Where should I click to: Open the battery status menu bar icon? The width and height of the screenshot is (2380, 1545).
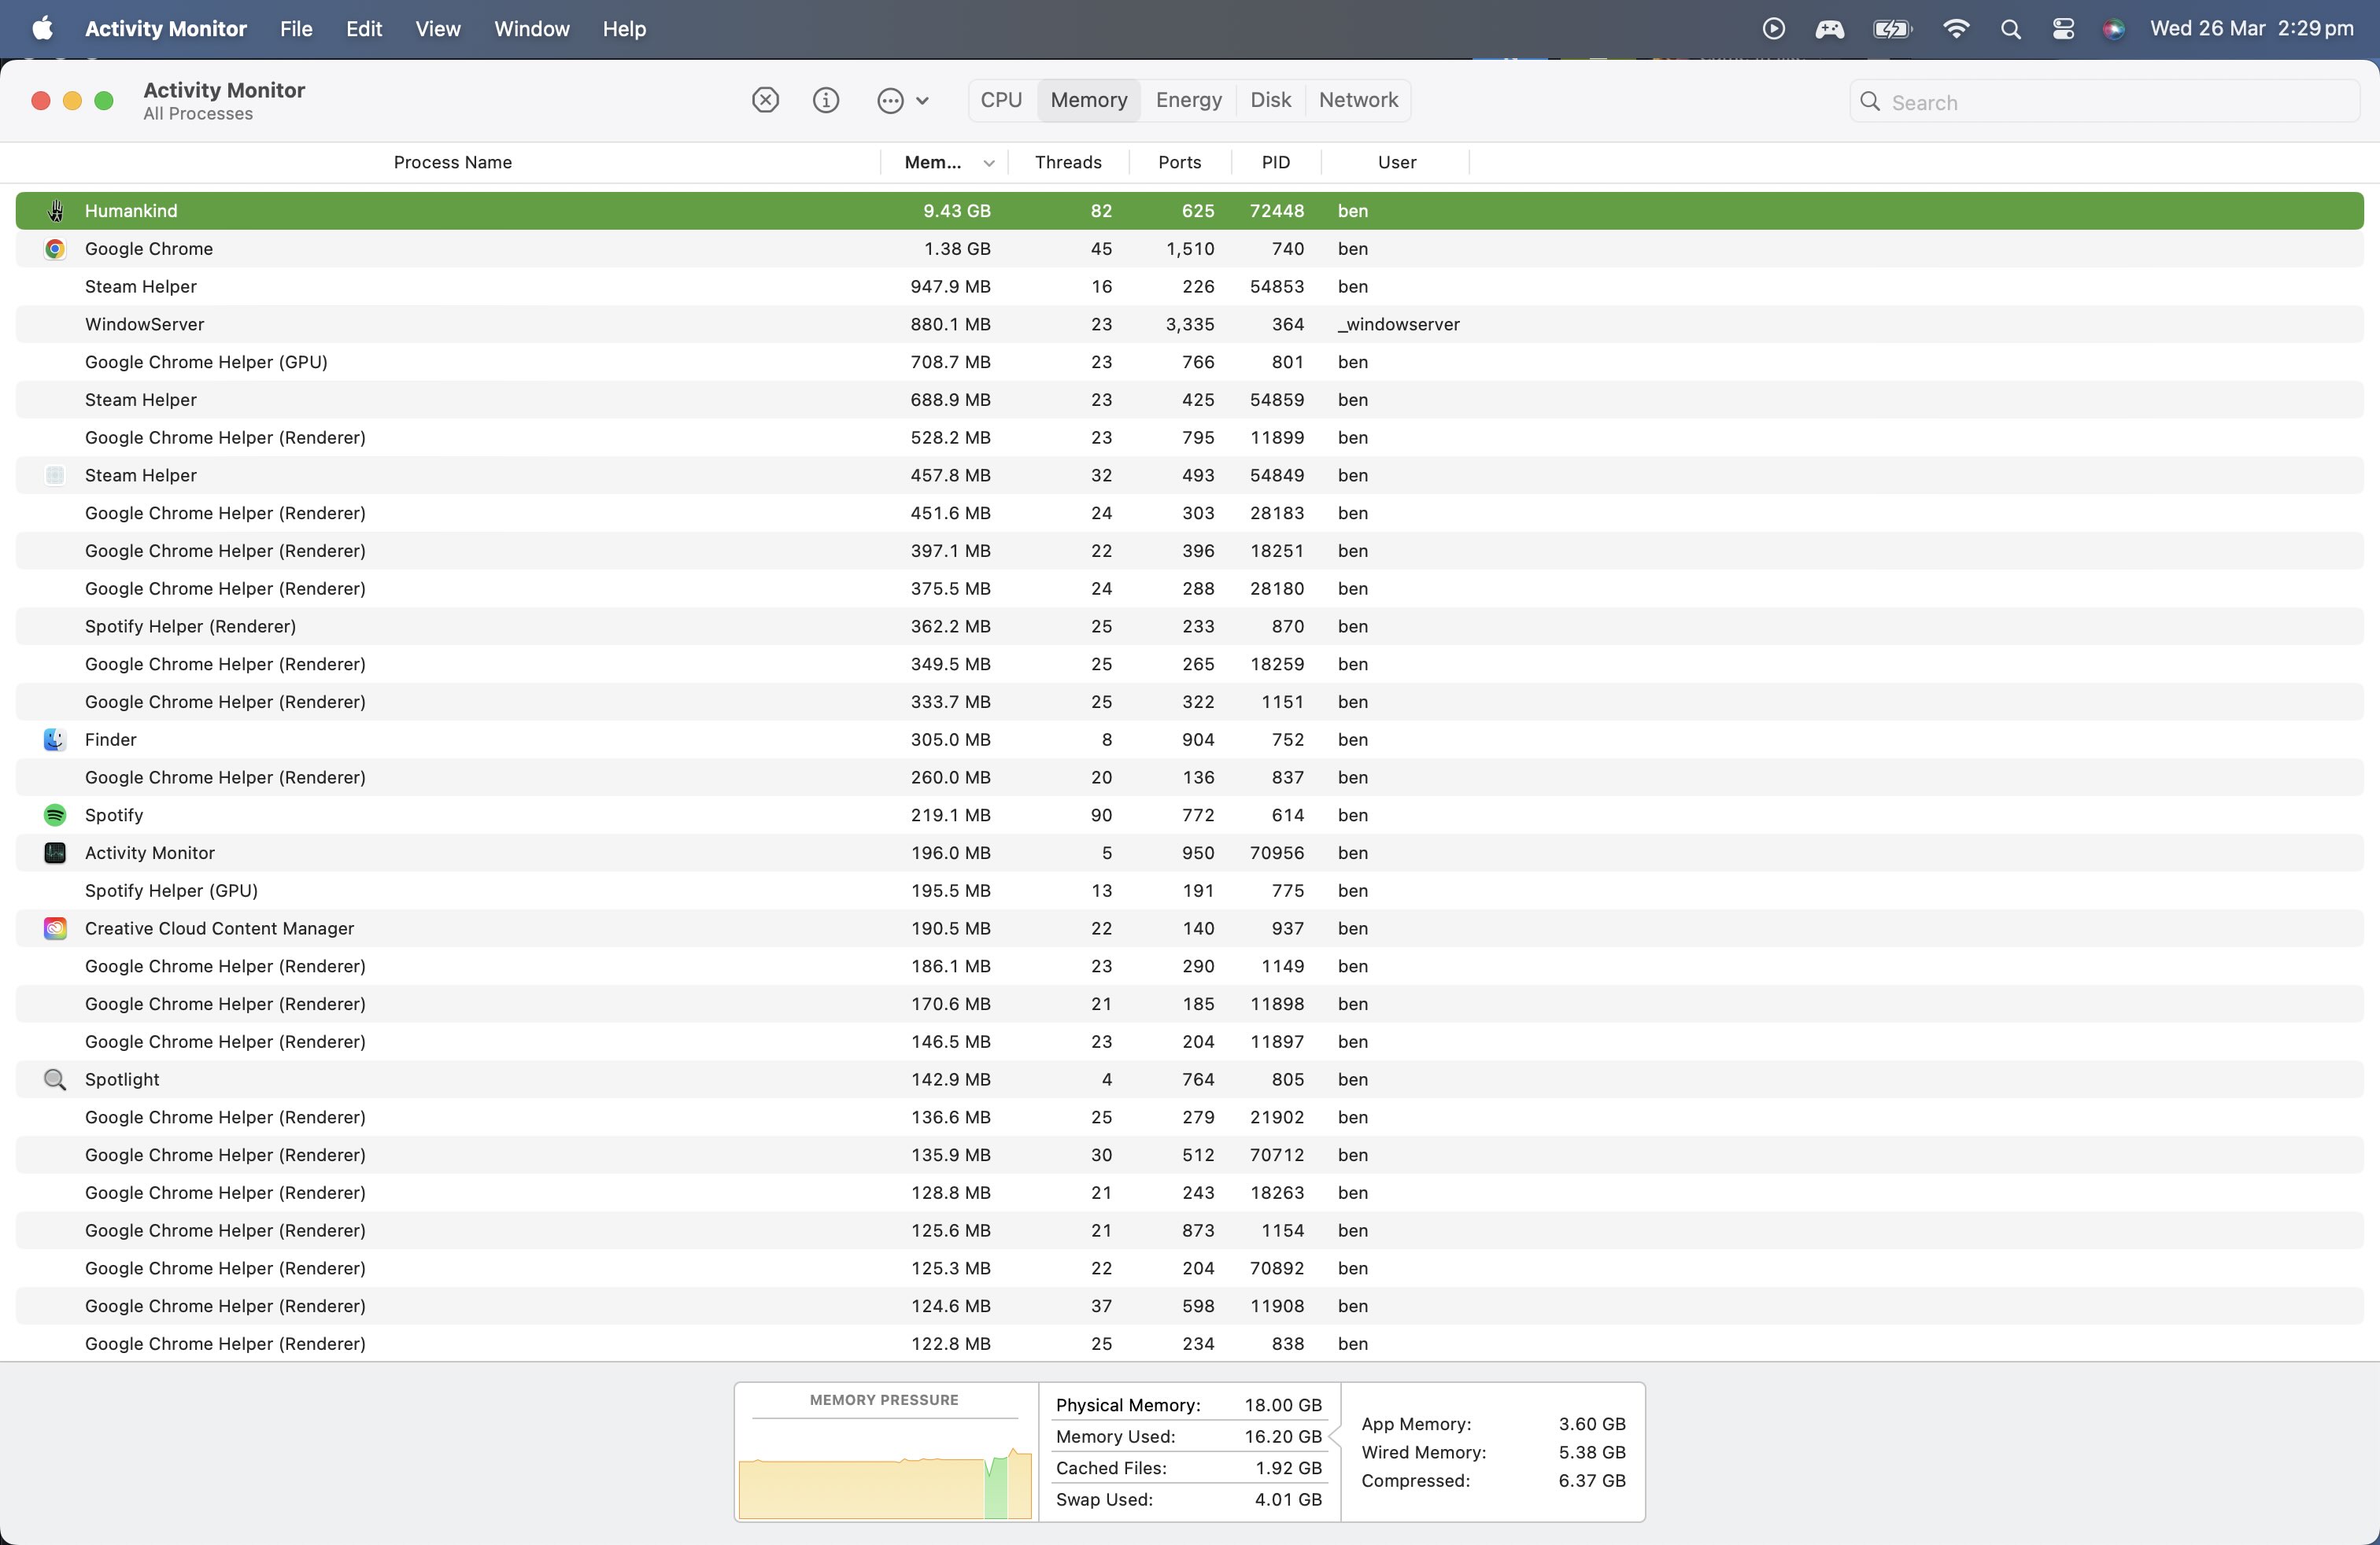(x=1892, y=29)
